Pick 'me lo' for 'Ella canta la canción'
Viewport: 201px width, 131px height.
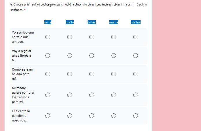pos(70,116)
